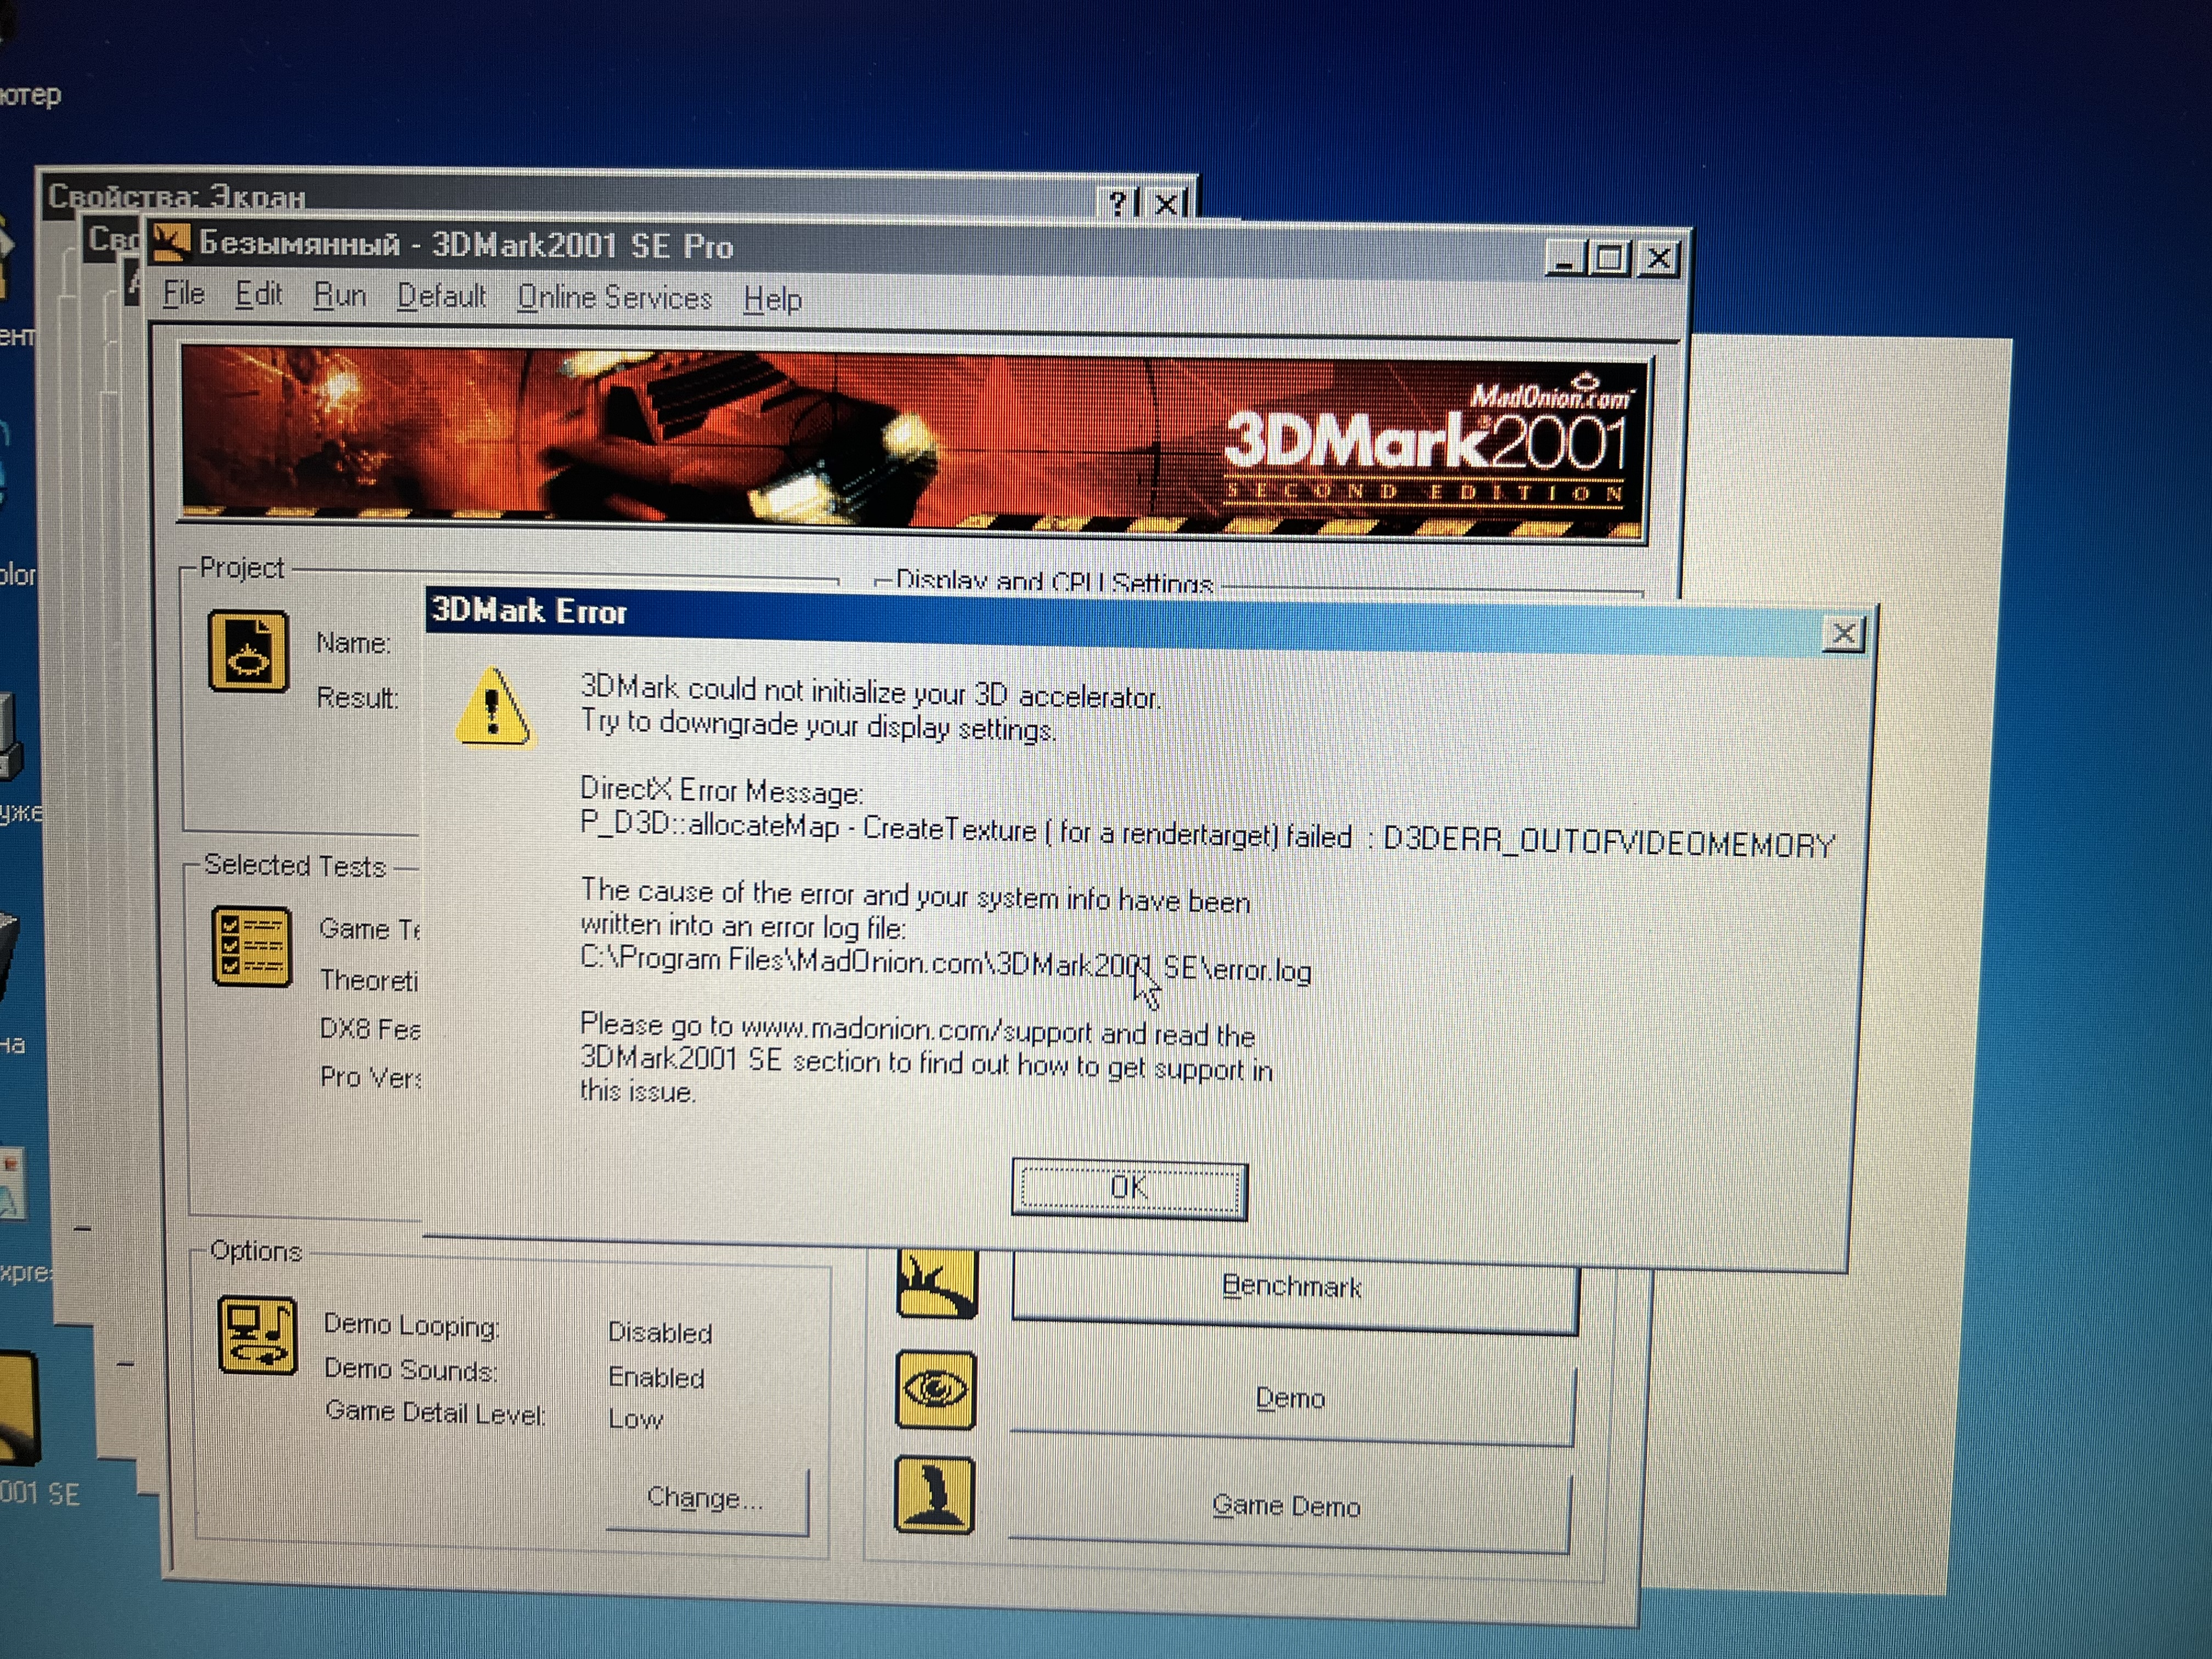
Task: Click the Options monitor and music icon
Action: pos(257,1336)
